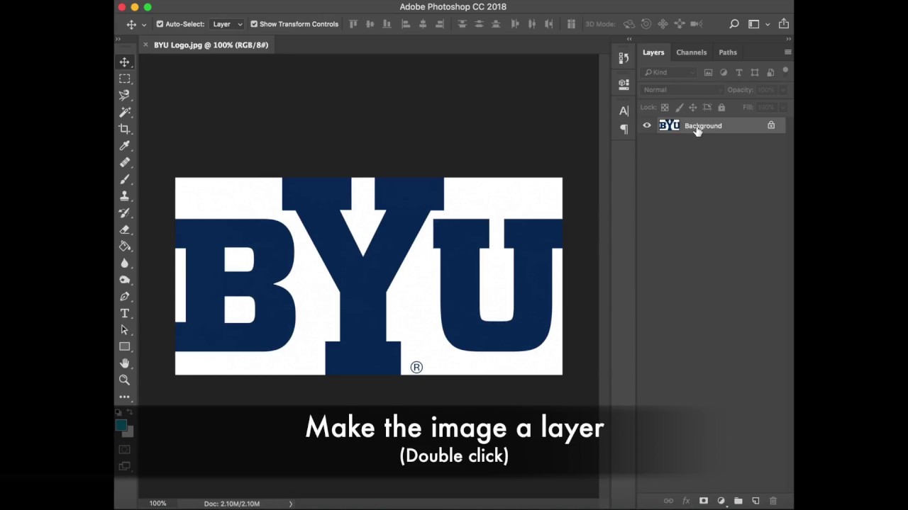
Task: Click the background color swatch
Action: point(128,431)
